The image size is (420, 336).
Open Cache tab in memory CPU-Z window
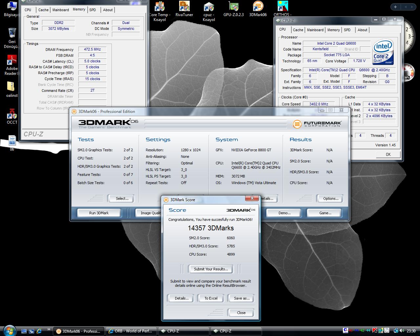(x=43, y=10)
